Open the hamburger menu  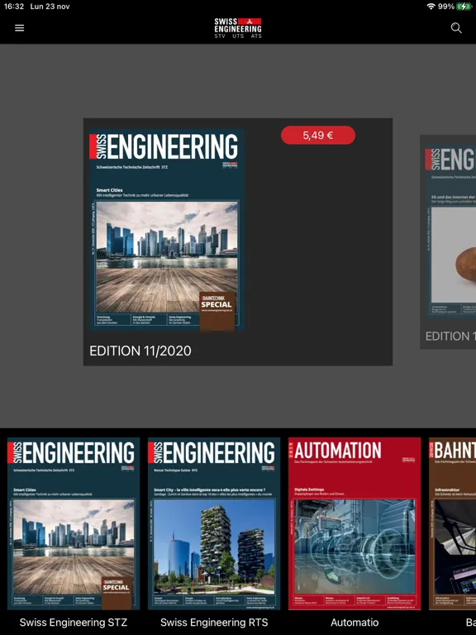click(x=20, y=28)
